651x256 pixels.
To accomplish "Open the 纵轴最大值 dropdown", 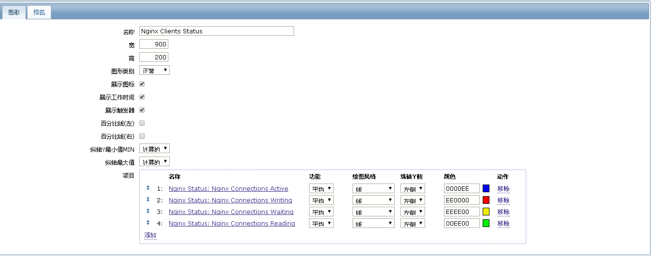I will [154, 162].
